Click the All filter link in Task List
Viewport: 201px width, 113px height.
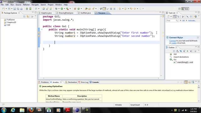[x=183, y=21]
